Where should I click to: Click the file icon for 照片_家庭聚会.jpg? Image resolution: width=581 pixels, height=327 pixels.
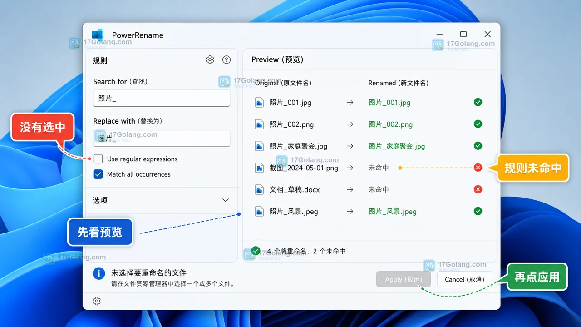pos(259,146)
